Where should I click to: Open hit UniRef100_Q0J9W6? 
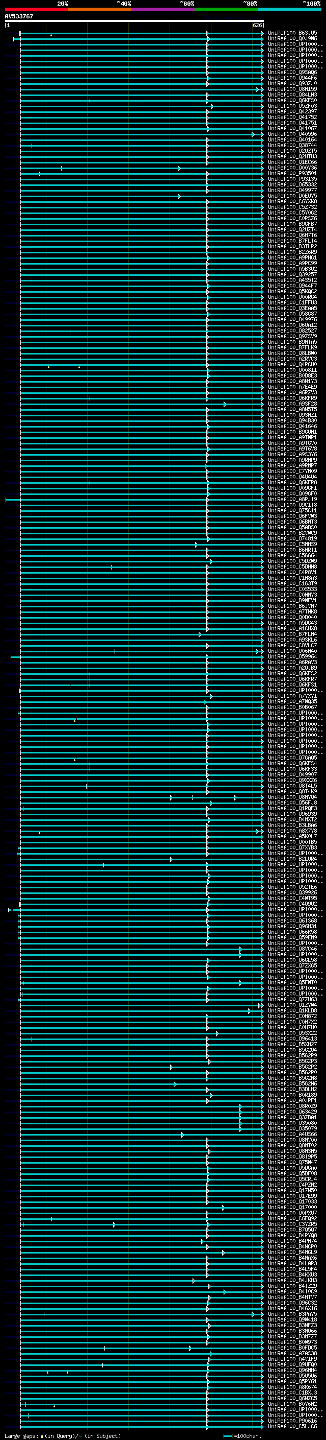(292, 39)
